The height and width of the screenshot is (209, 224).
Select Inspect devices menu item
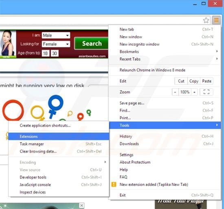coord(59,192)
